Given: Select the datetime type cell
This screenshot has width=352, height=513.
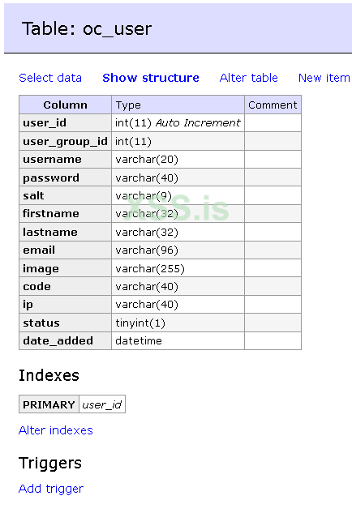Looking at the screenshot, I should coord(178,341).
